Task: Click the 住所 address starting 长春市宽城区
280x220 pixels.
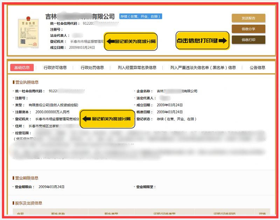Action: click(x=44, y=126)
